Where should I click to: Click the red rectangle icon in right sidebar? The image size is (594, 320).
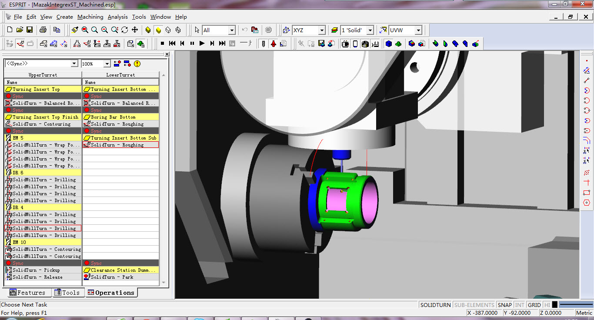pos(587,193)
